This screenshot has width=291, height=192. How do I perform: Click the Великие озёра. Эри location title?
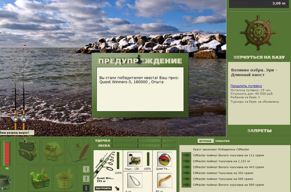(254, 72)
